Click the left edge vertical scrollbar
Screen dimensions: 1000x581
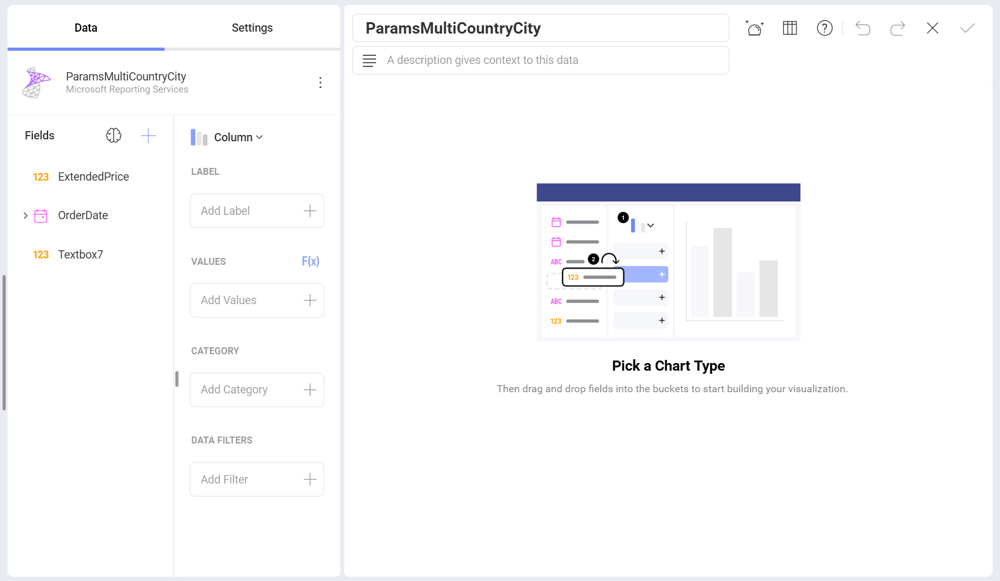tap(4, 342)
